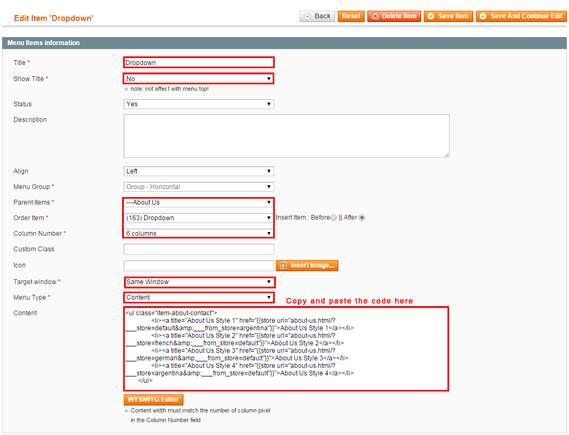Click the Icon path input field

pyautogui.click(x=199, y=265)
